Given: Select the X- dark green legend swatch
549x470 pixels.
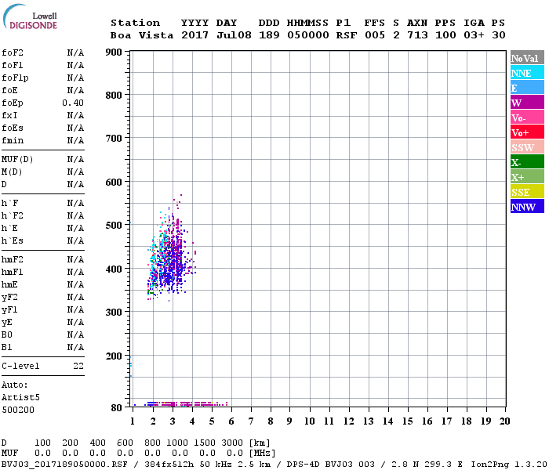Looking at the screenshot, I should pos(526,163).
